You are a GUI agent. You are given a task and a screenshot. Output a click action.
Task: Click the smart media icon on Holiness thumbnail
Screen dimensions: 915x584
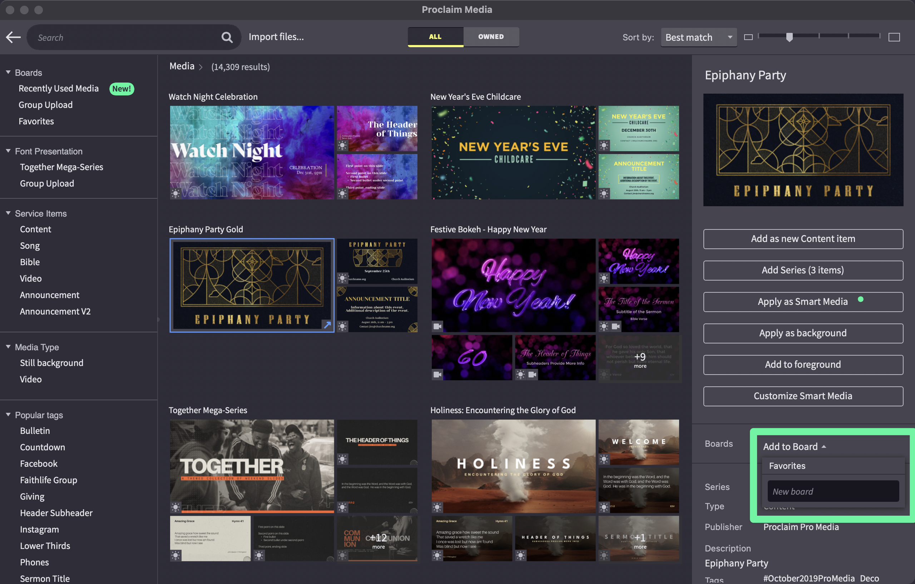(x=437, y=507)
